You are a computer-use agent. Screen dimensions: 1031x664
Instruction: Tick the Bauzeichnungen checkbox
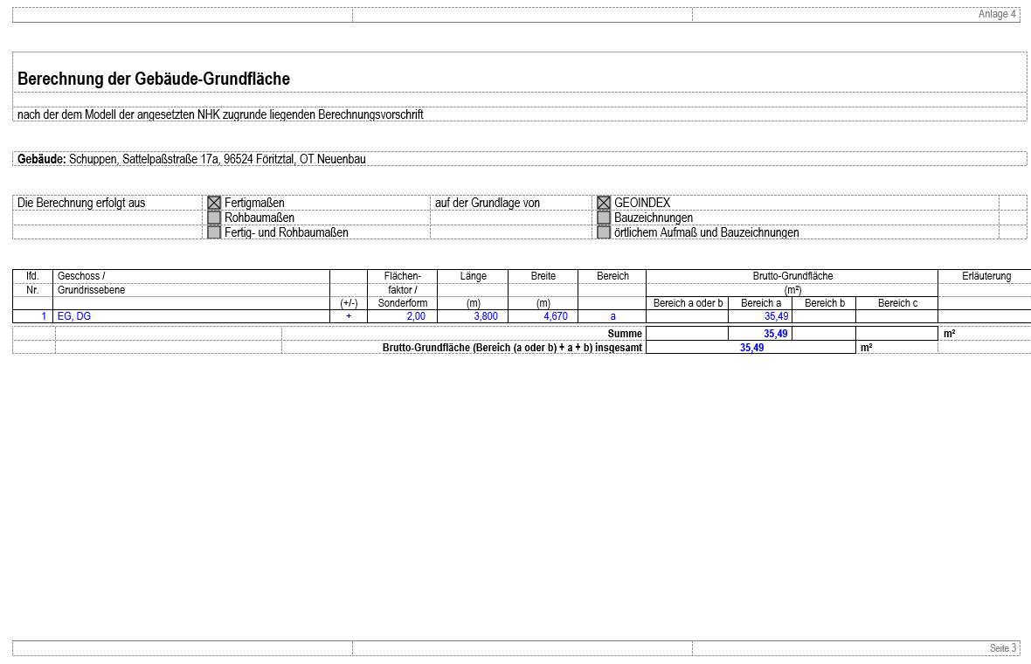click(x=604, y=218)
